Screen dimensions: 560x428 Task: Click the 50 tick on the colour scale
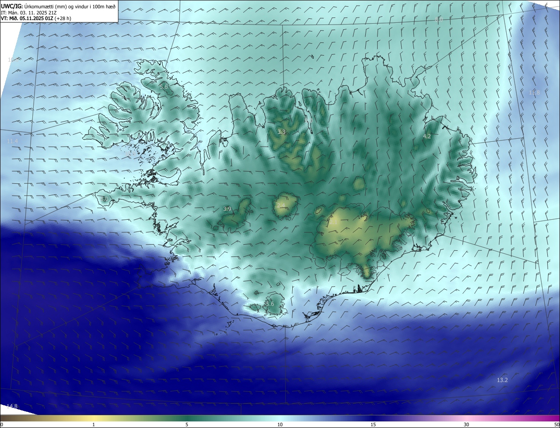[x=556, y=425]
